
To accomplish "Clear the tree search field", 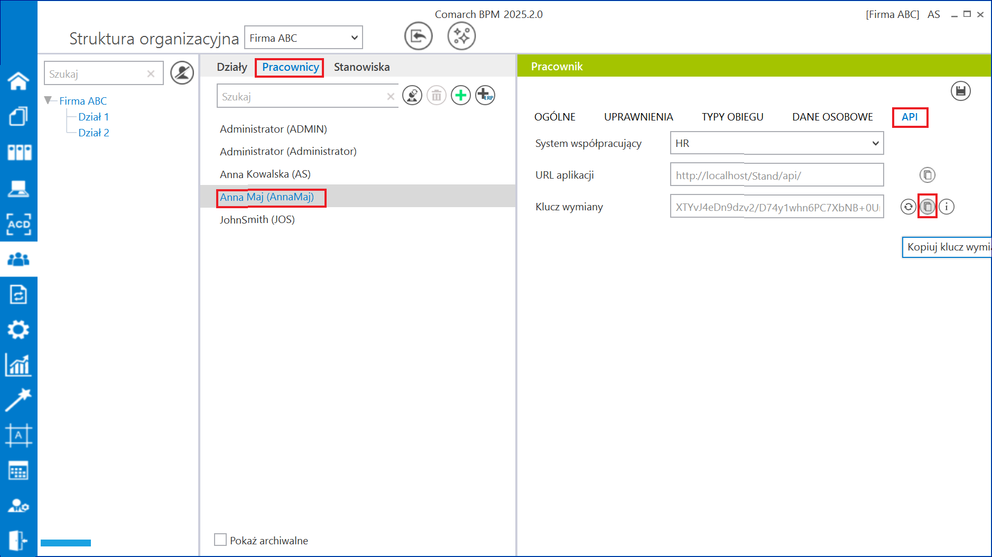I will [x=151, y=74].
